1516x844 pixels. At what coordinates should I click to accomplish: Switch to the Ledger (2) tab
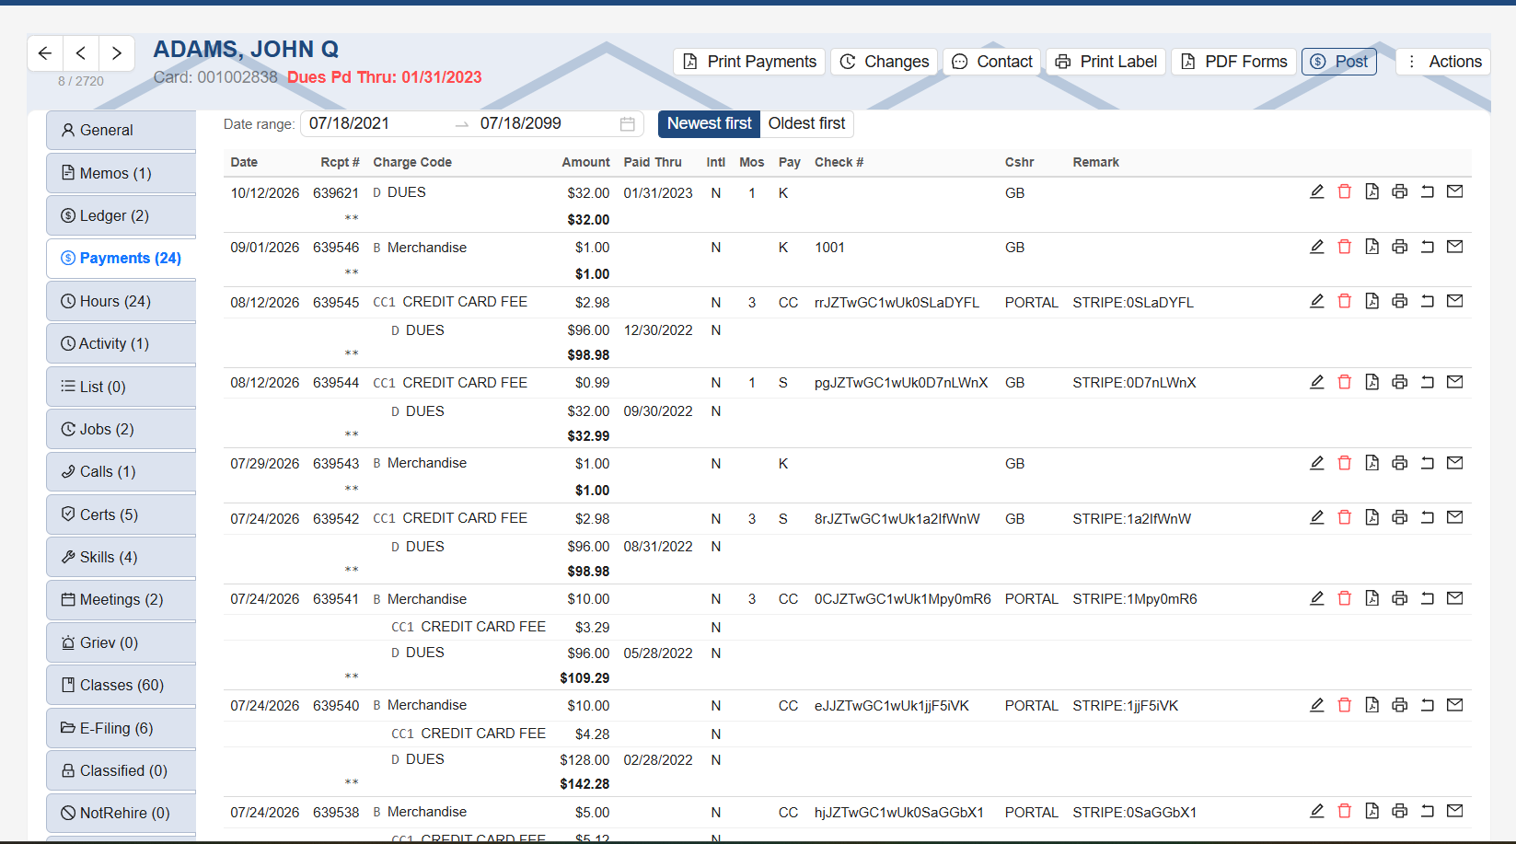pos(121,215)
